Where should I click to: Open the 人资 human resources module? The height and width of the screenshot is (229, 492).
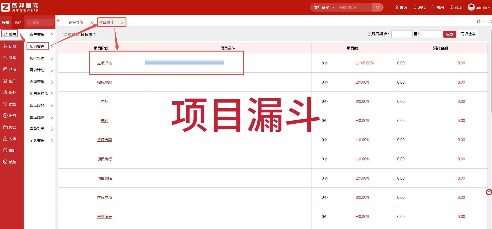pyautogui.click(x=10, y=139)
